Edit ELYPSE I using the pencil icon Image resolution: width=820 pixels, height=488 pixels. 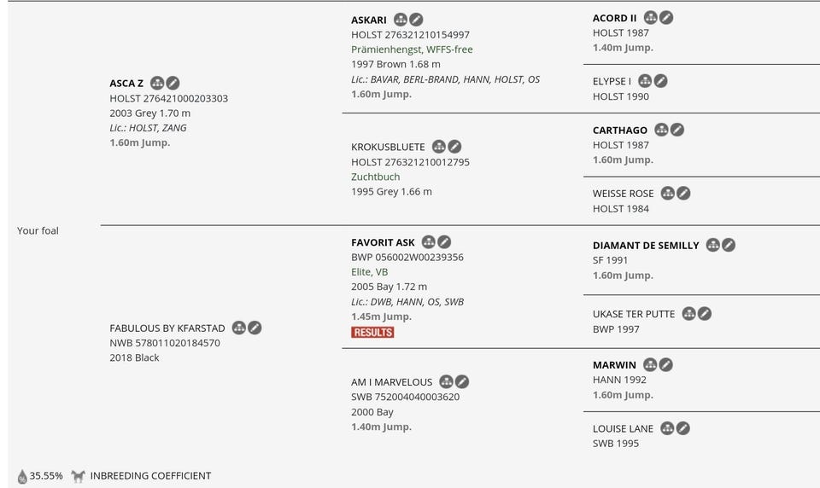660,81
